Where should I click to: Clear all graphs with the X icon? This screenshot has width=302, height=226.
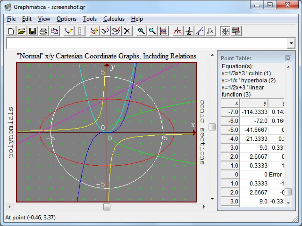[127, 31]
